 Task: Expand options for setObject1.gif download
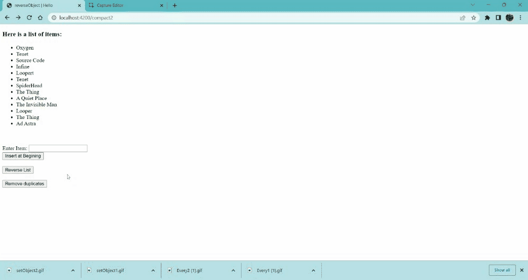coord(153,270)
